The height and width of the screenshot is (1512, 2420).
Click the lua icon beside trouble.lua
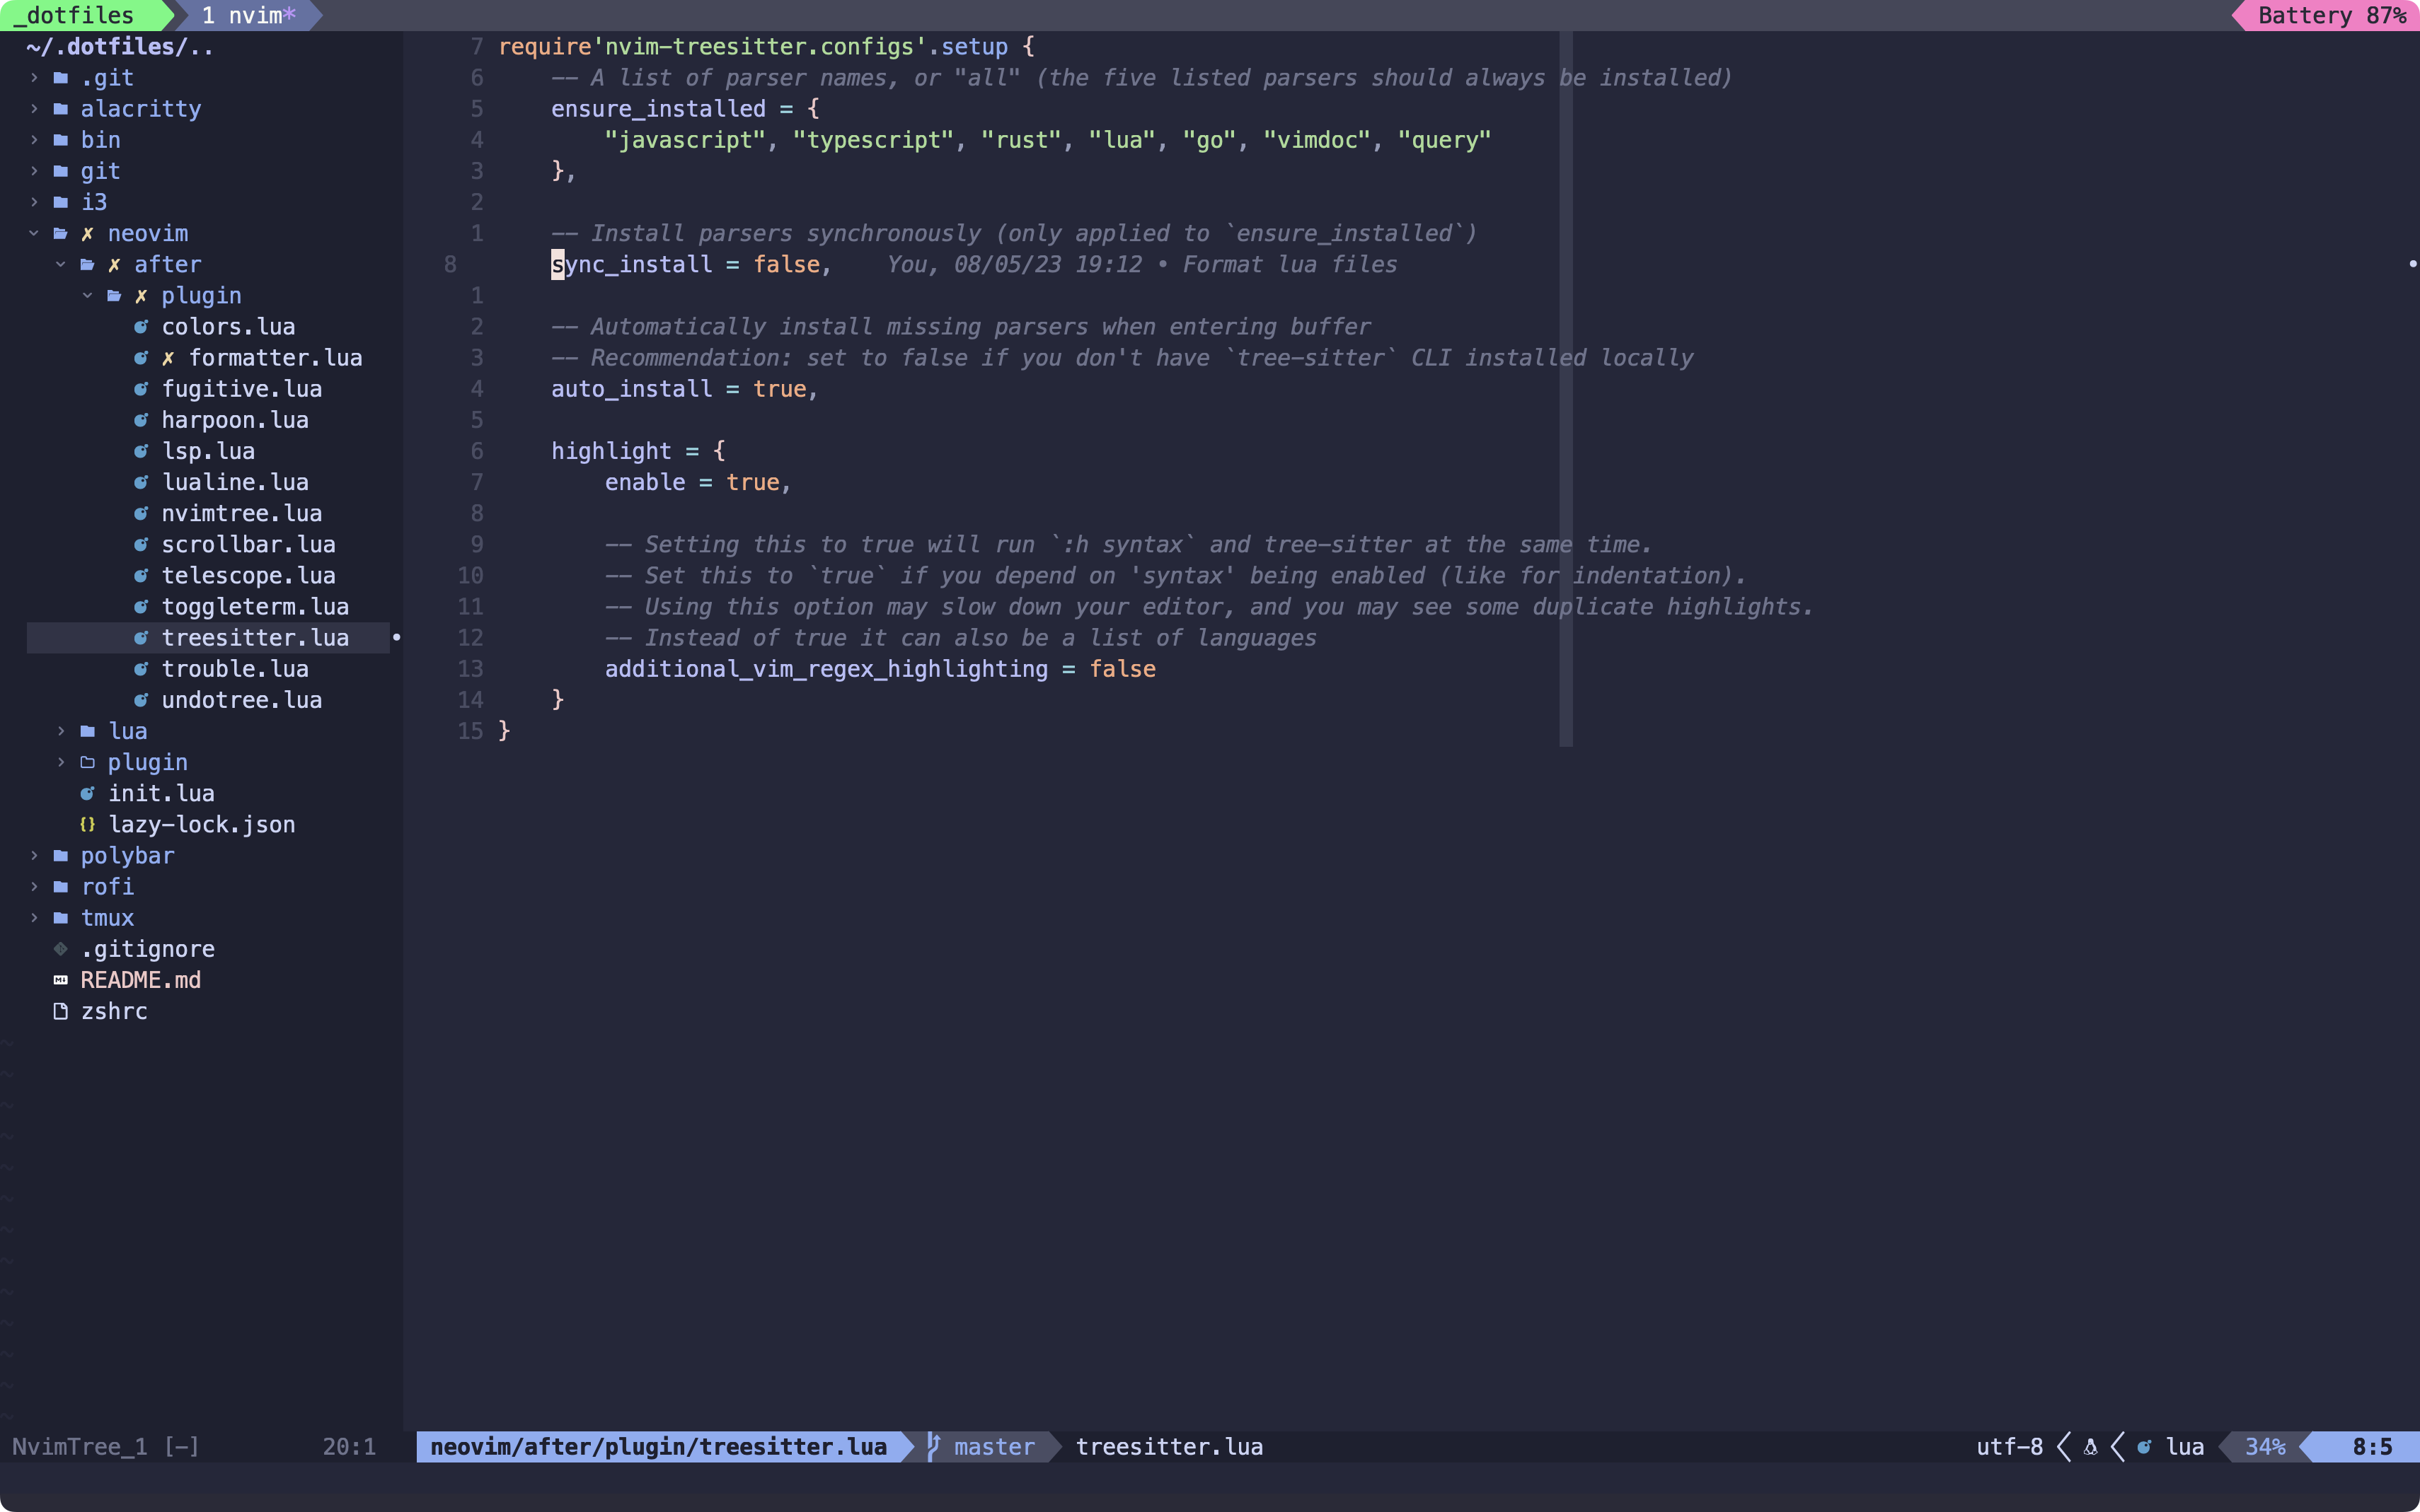[x=141, y=669]
